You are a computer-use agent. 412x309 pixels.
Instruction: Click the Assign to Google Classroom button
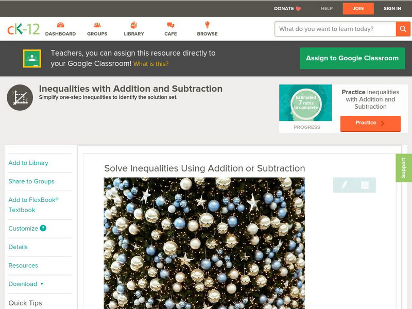coord(352,58)
